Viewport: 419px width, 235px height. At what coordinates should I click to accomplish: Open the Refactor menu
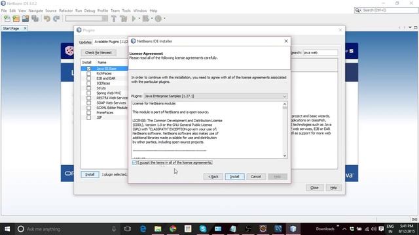click(x=65, y=10)
